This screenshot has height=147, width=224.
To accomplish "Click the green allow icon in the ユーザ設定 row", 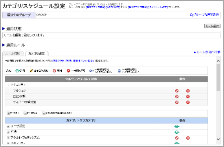I will pos(177,126).
